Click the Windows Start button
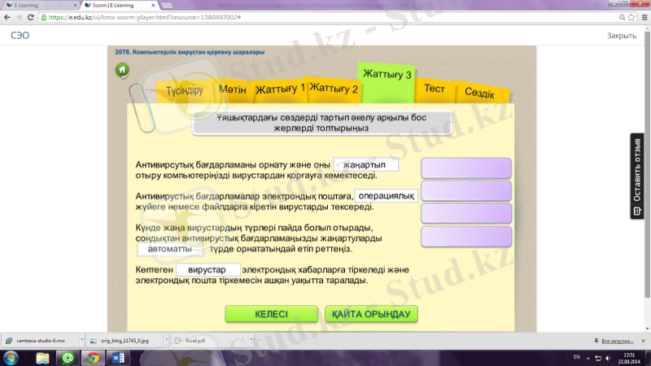Image resolution: width=651 pixels, height=366 pixels. pos(12,358)
